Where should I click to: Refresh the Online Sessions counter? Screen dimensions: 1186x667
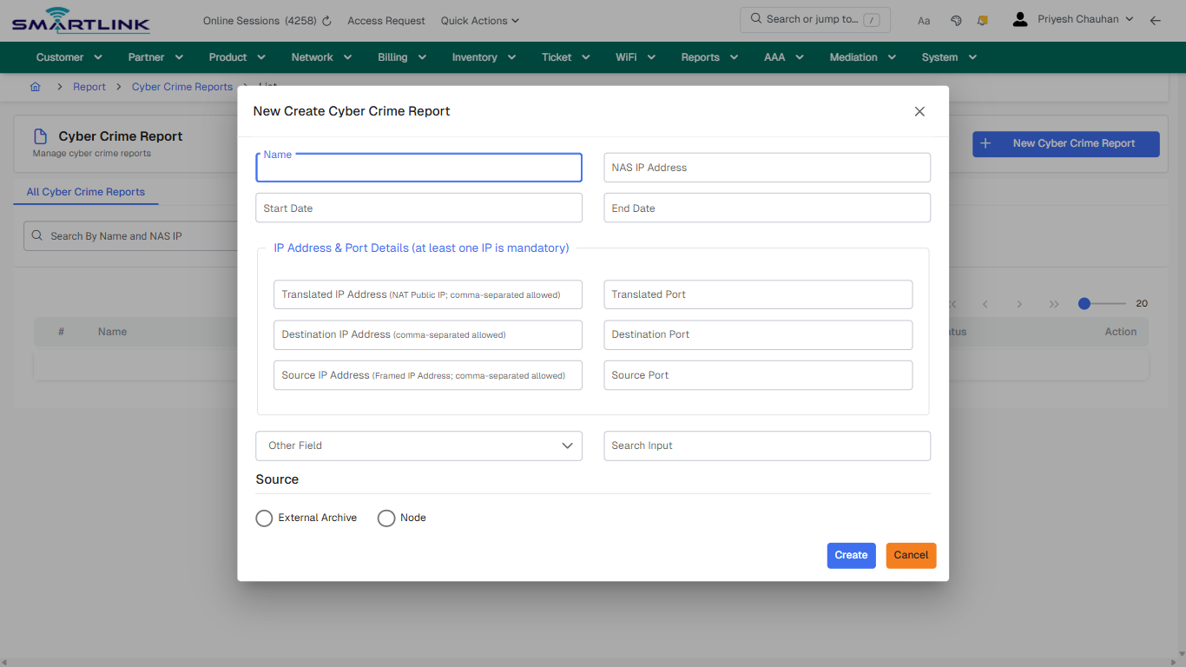click(x=325, y=20)
